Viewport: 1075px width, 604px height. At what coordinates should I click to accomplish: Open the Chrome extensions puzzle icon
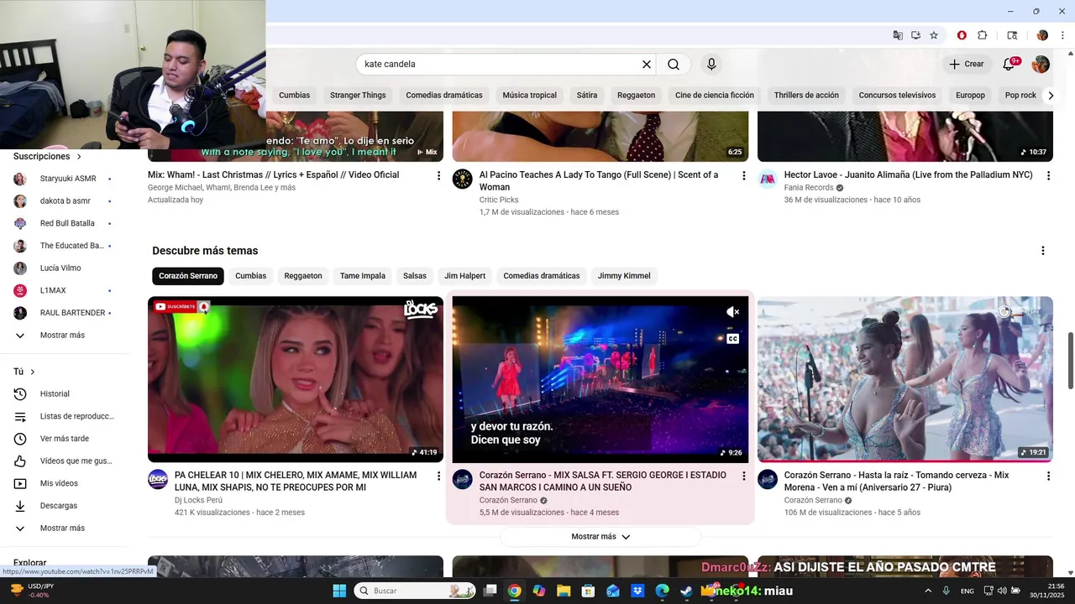(x=982, y=35)
